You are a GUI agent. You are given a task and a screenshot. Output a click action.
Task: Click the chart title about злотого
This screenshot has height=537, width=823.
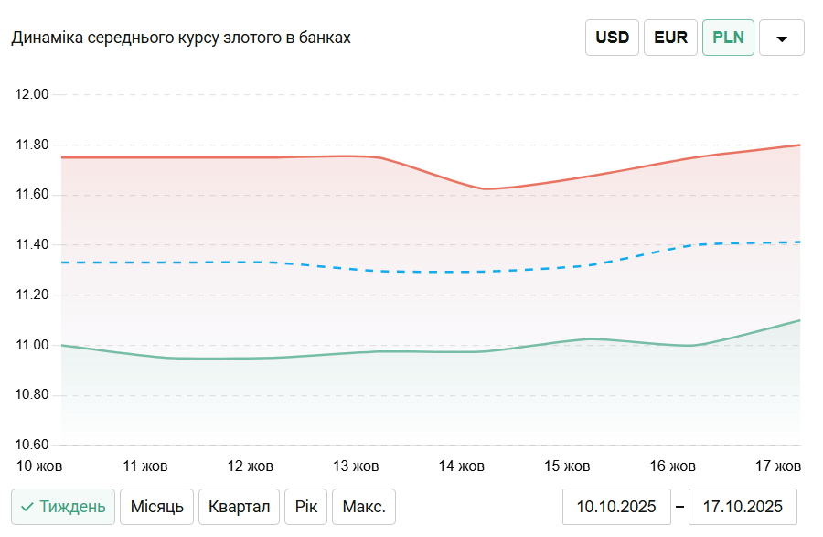pyautogui.click(x=181, y=38)
